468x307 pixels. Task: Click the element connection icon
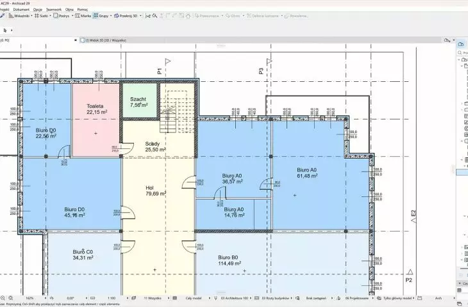[147, 16]
